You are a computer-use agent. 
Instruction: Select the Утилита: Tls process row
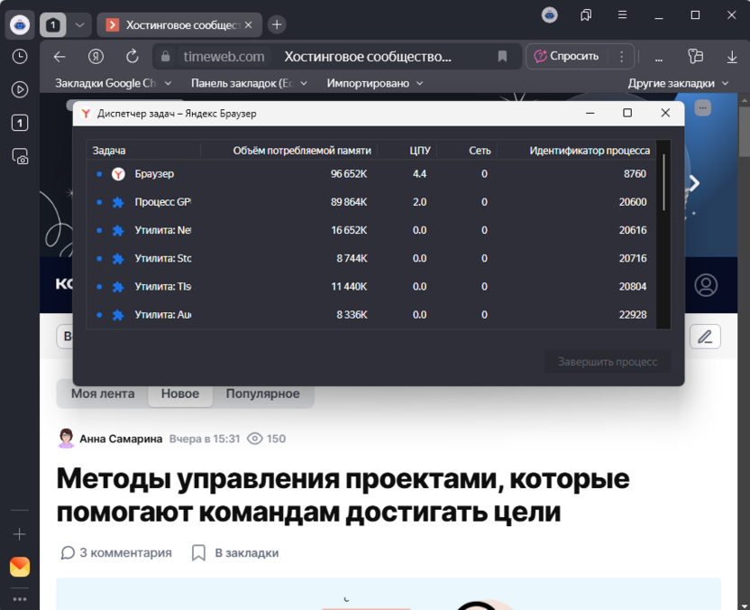pyautogui.click(x=371, y=287)
